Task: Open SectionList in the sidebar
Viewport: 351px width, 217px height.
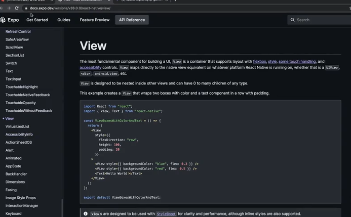Action: (x=15, y=55)
